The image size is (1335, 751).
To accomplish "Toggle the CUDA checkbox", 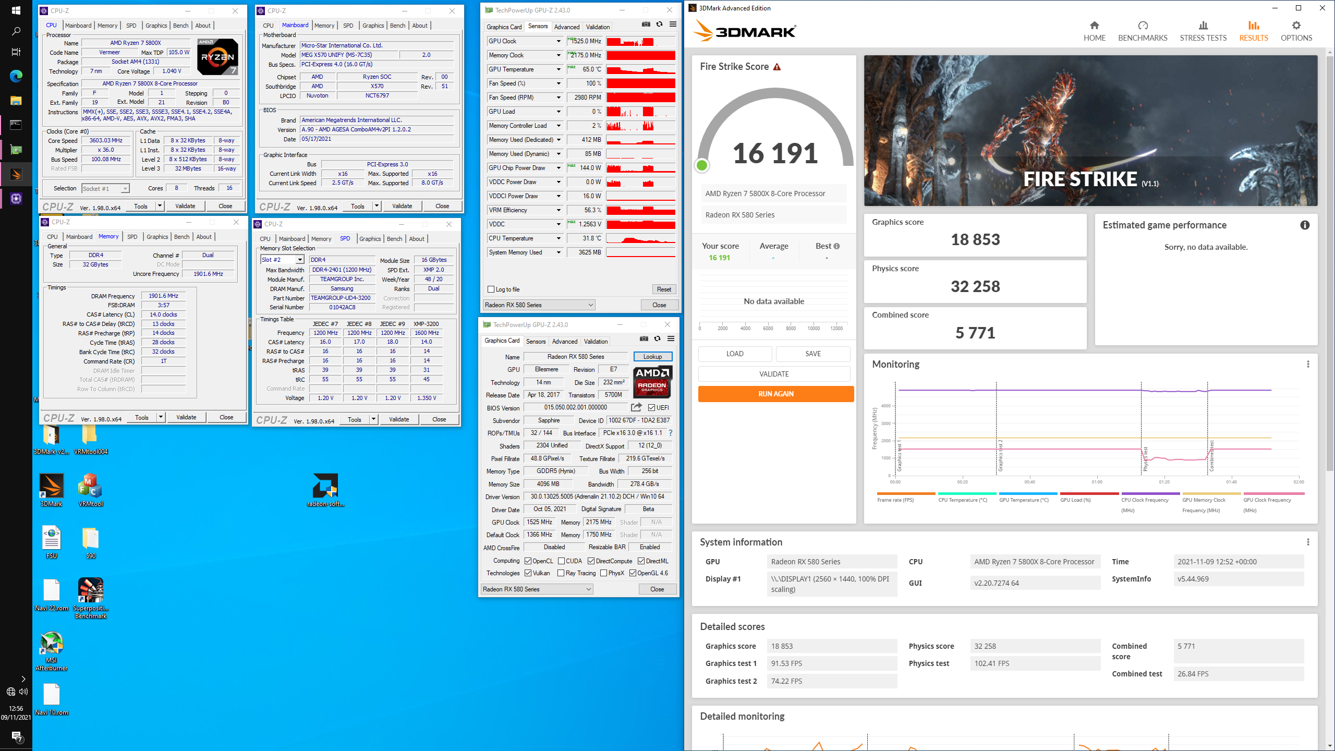I will pyautogui.click(x=561, y=561).
